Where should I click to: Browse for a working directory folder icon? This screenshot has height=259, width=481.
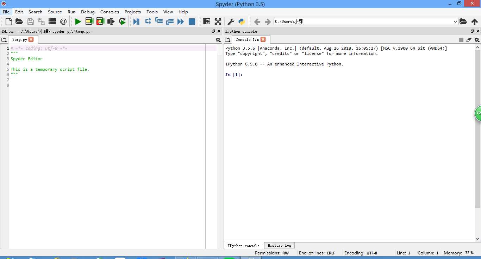[x=463, y=21]
